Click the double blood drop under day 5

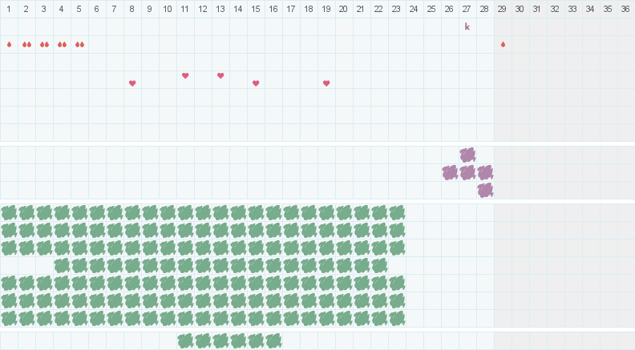click(79, 44)
